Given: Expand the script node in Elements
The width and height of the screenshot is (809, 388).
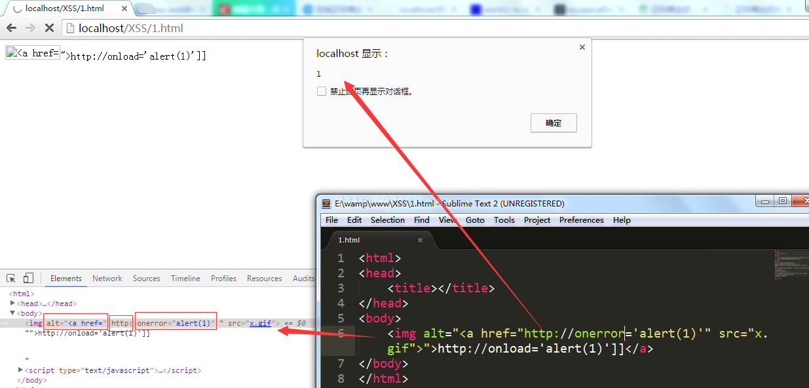Looking at the screenshot, I should click(x=21, y=370).
